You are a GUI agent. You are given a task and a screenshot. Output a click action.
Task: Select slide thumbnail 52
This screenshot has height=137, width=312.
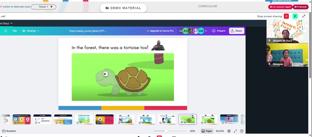pos(208,119)
